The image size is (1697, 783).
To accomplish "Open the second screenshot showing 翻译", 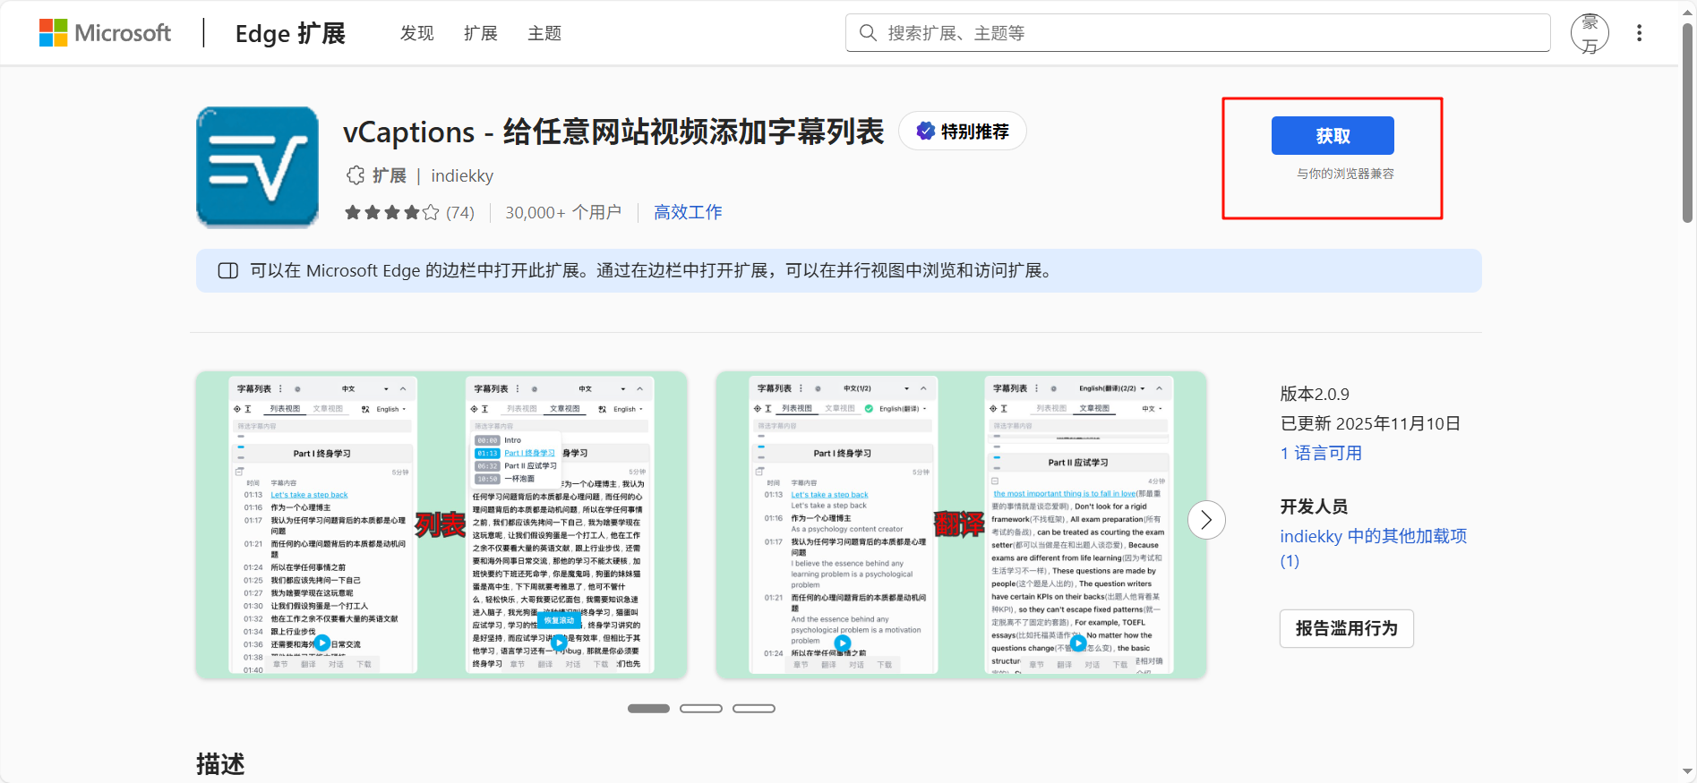I will pos(961,524).
